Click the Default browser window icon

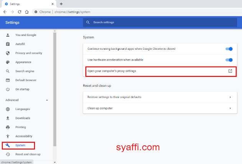(8, 80)
